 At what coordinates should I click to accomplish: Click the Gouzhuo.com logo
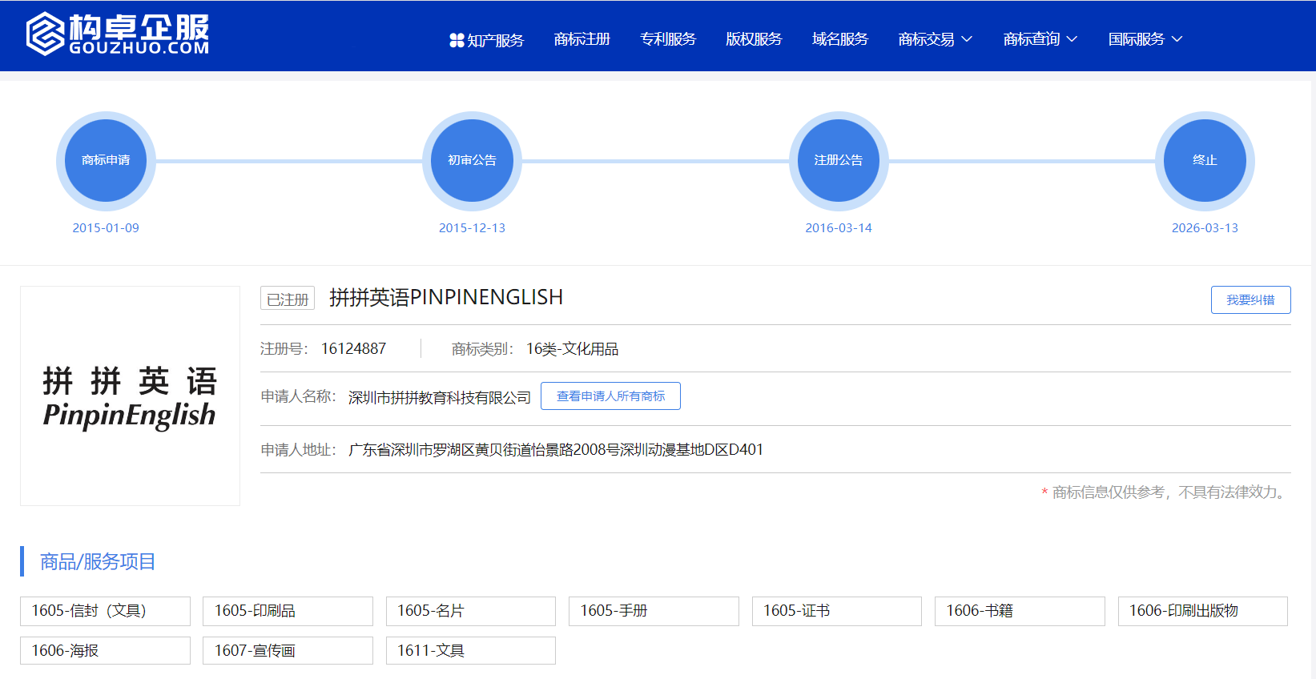point(118,34)
